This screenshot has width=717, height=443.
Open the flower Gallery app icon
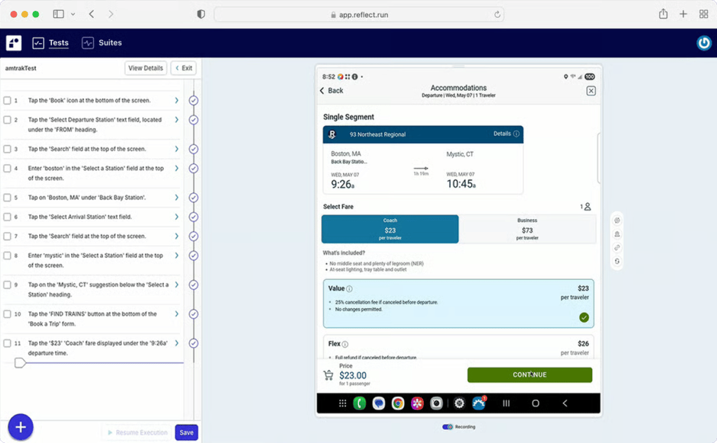point(417,404)
